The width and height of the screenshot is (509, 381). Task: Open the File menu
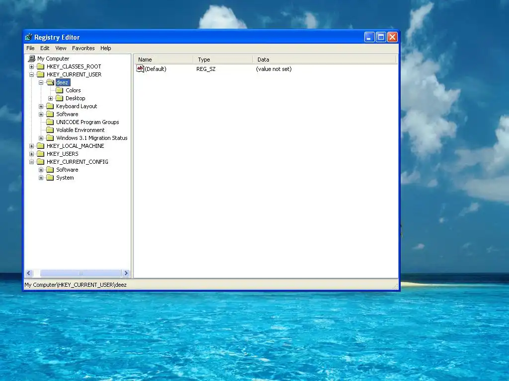[30, 48]
